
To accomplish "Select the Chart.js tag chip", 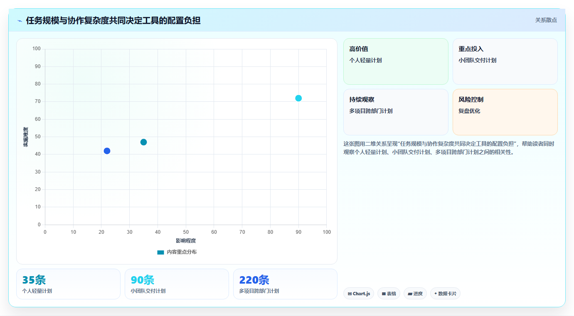I will [359, 294].
